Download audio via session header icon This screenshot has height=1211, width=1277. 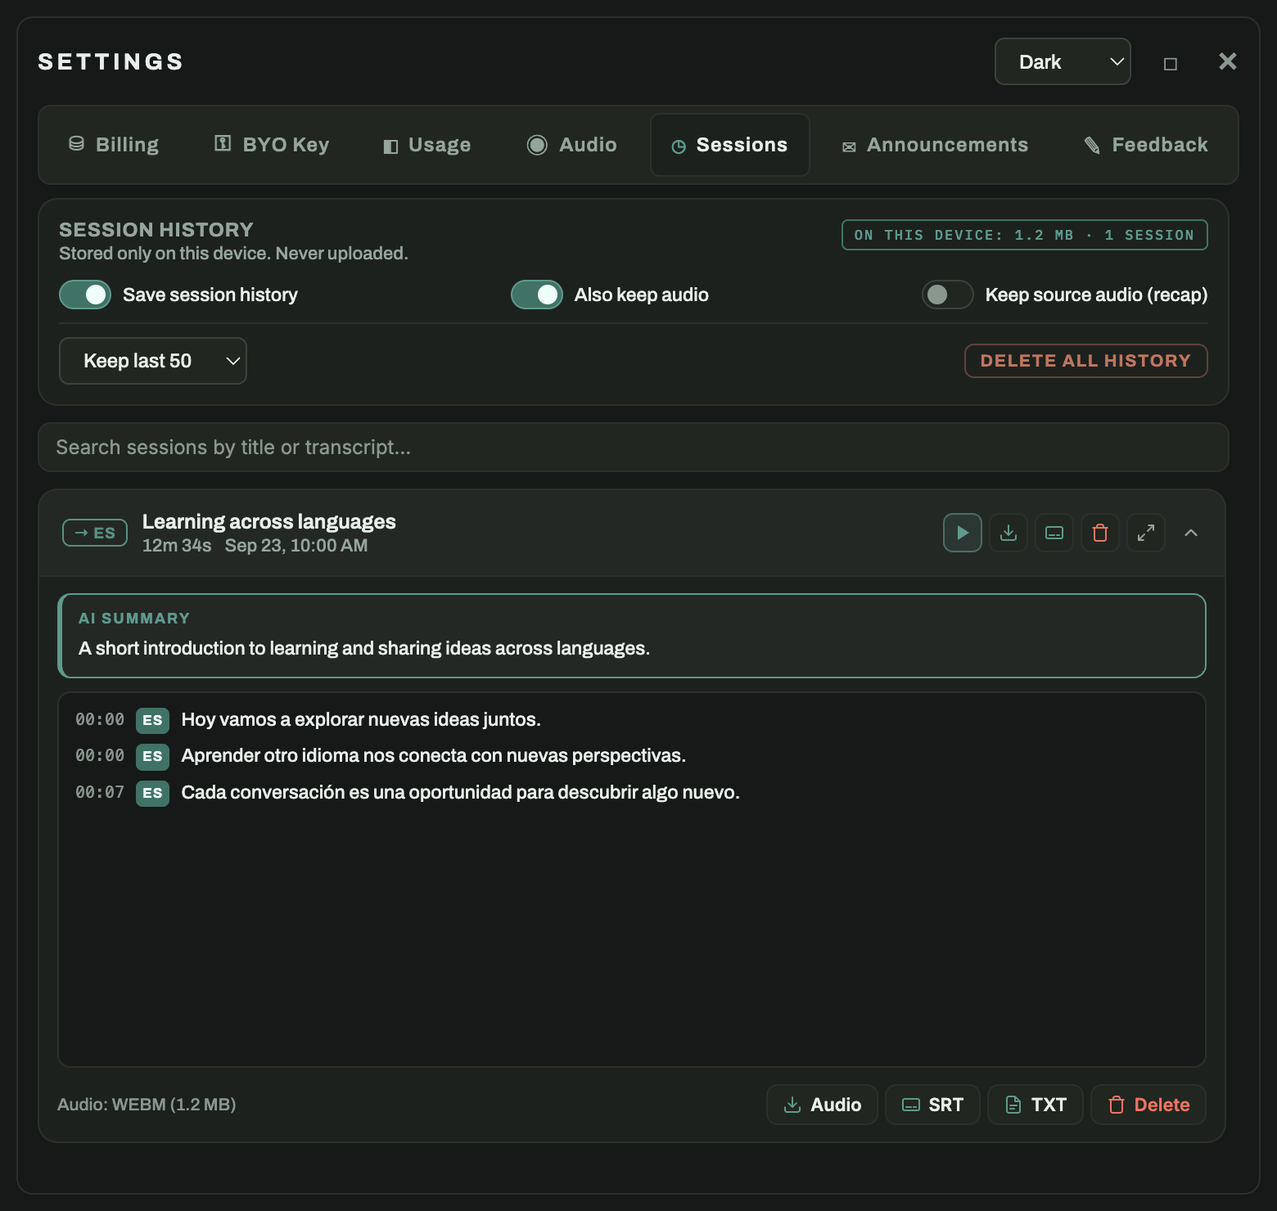[1009, 533]
